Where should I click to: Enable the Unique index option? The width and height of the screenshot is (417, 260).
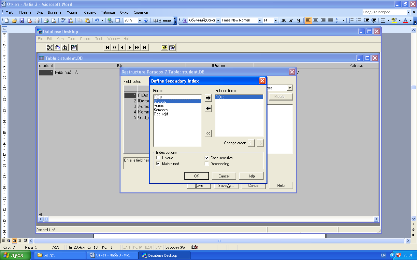pos(158,158)
